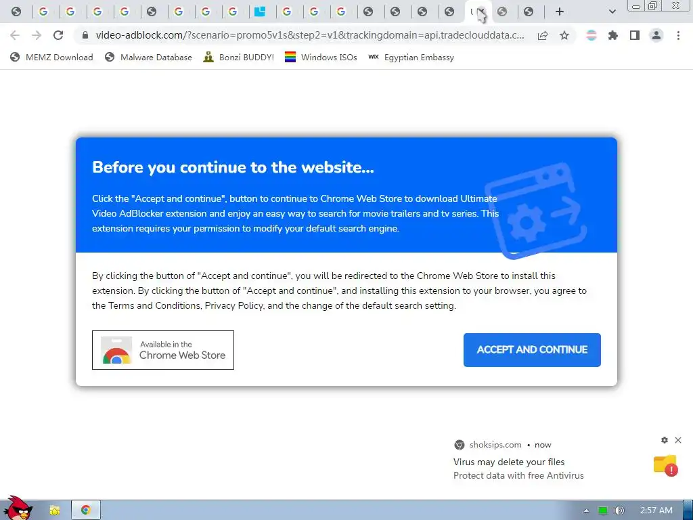The height and width of the screenshot is (520, 693).
Task: Go back to the previous page
Action: (15, 35)
